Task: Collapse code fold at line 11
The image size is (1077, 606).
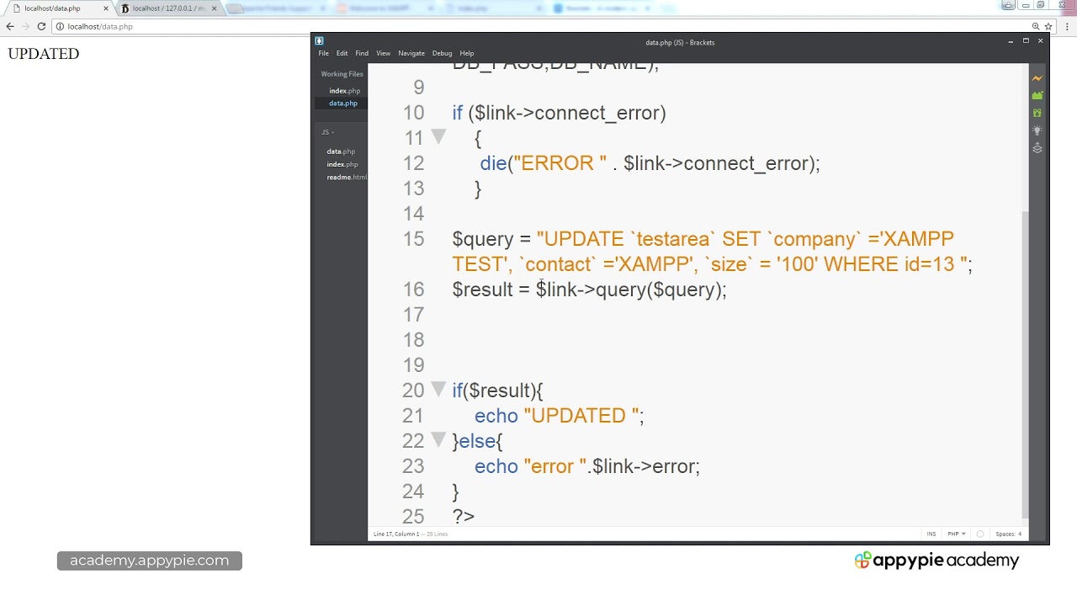Action: coord(438,136)
